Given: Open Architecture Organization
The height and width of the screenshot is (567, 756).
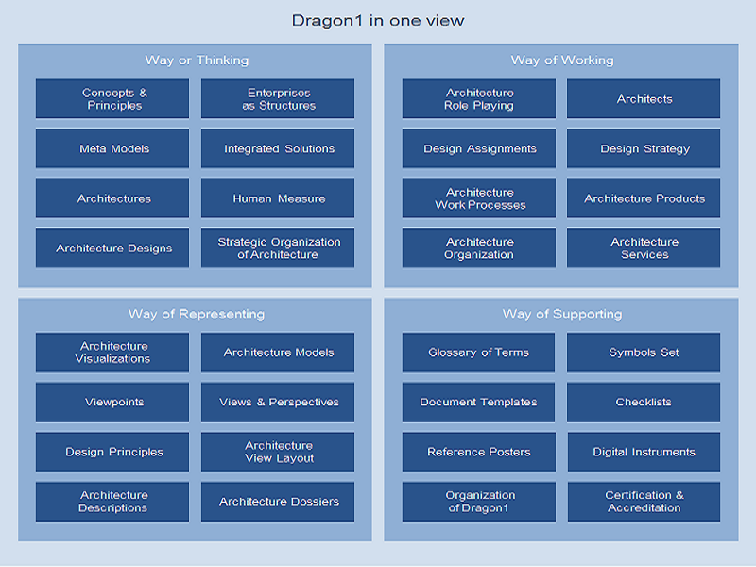Looking at the screenshot, I should pyautogui.click(x=479, y=248).
